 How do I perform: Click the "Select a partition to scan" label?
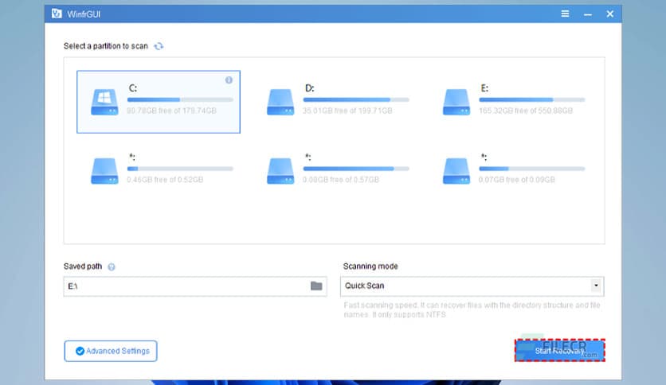click(x=106, y=46)
